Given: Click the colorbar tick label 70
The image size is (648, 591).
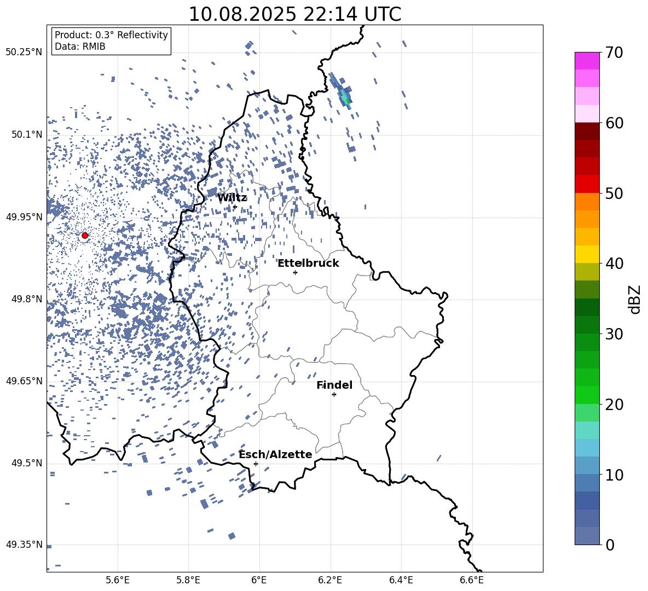Looking at the screenshot, I should click(x=614, y=53).
